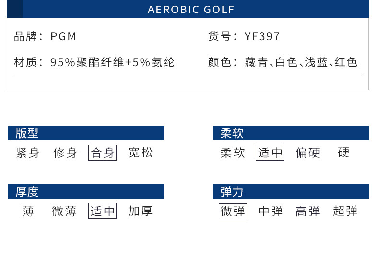This screenshot has height=258, width=379.
Task: Select the 超弹 elasticity option
Action: pos(345,211)
